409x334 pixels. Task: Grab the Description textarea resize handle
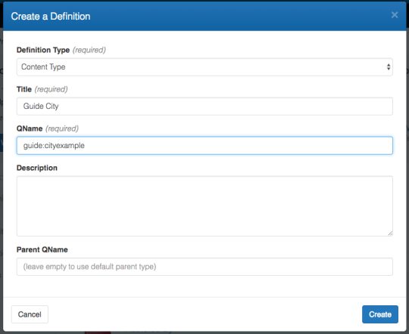point(390,233)
